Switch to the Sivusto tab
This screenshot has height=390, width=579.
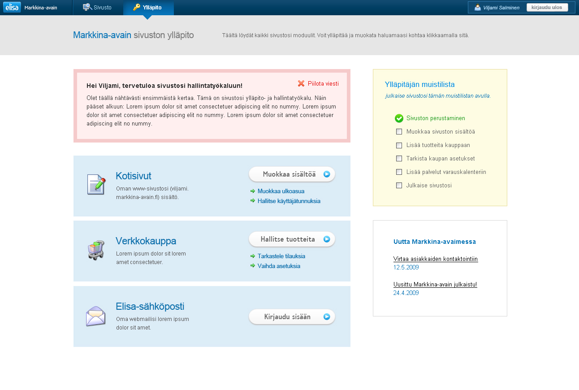(x=98, y=8)
